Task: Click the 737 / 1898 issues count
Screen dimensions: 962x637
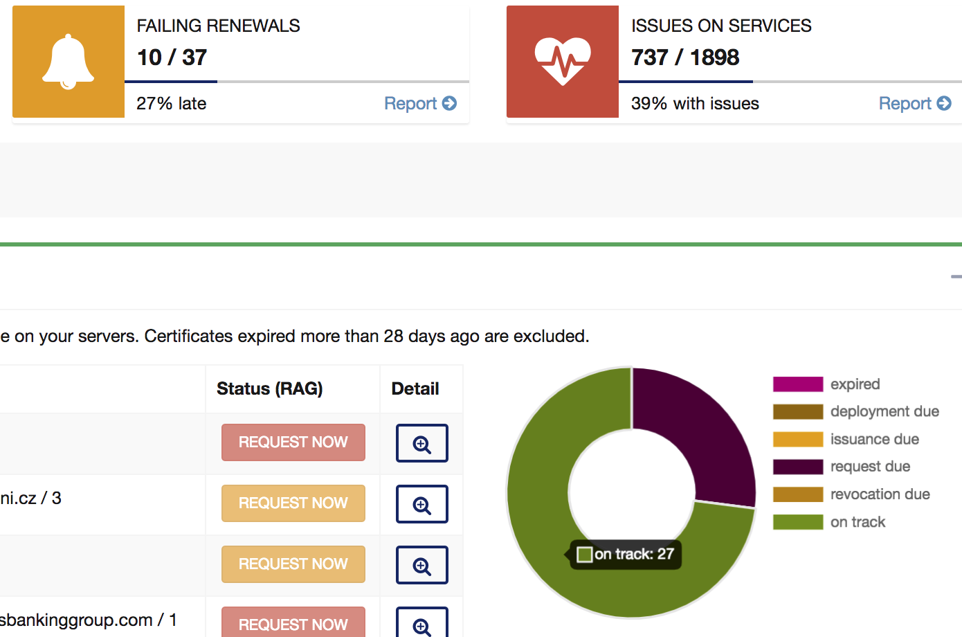Action: point(685,57)
